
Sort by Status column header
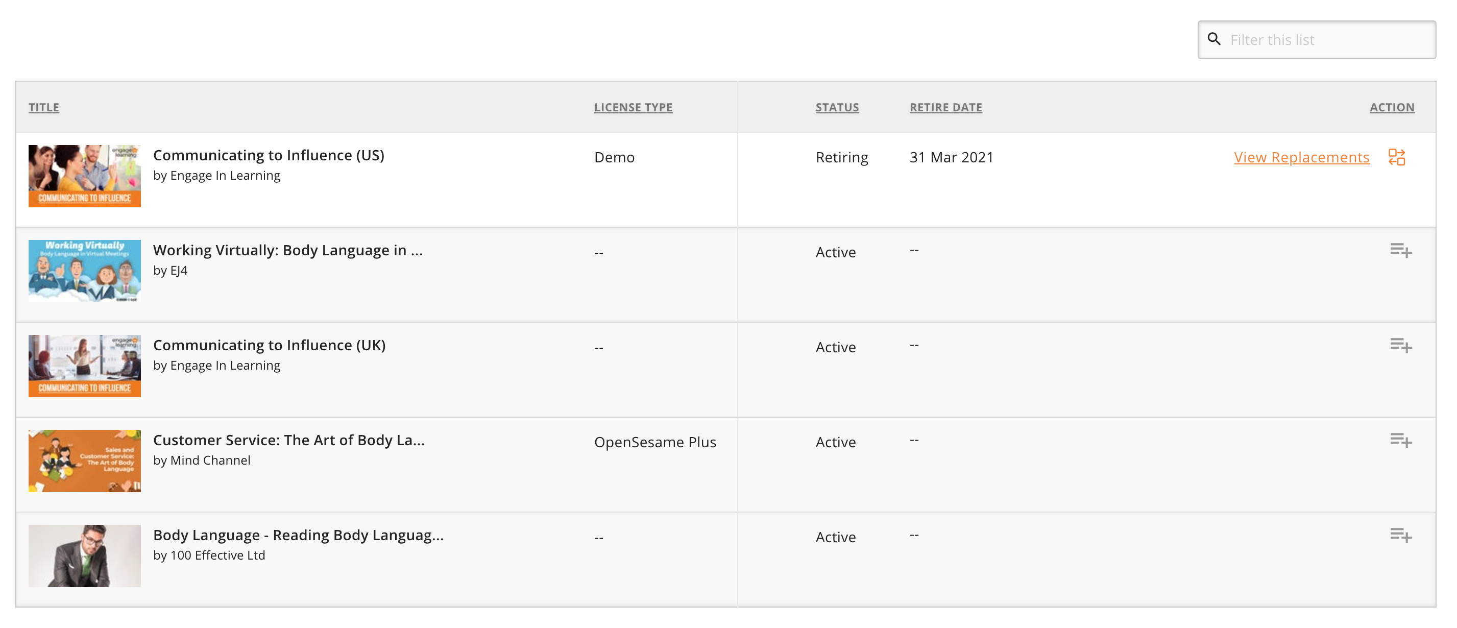pyautogui.click(x=837, y=108)
